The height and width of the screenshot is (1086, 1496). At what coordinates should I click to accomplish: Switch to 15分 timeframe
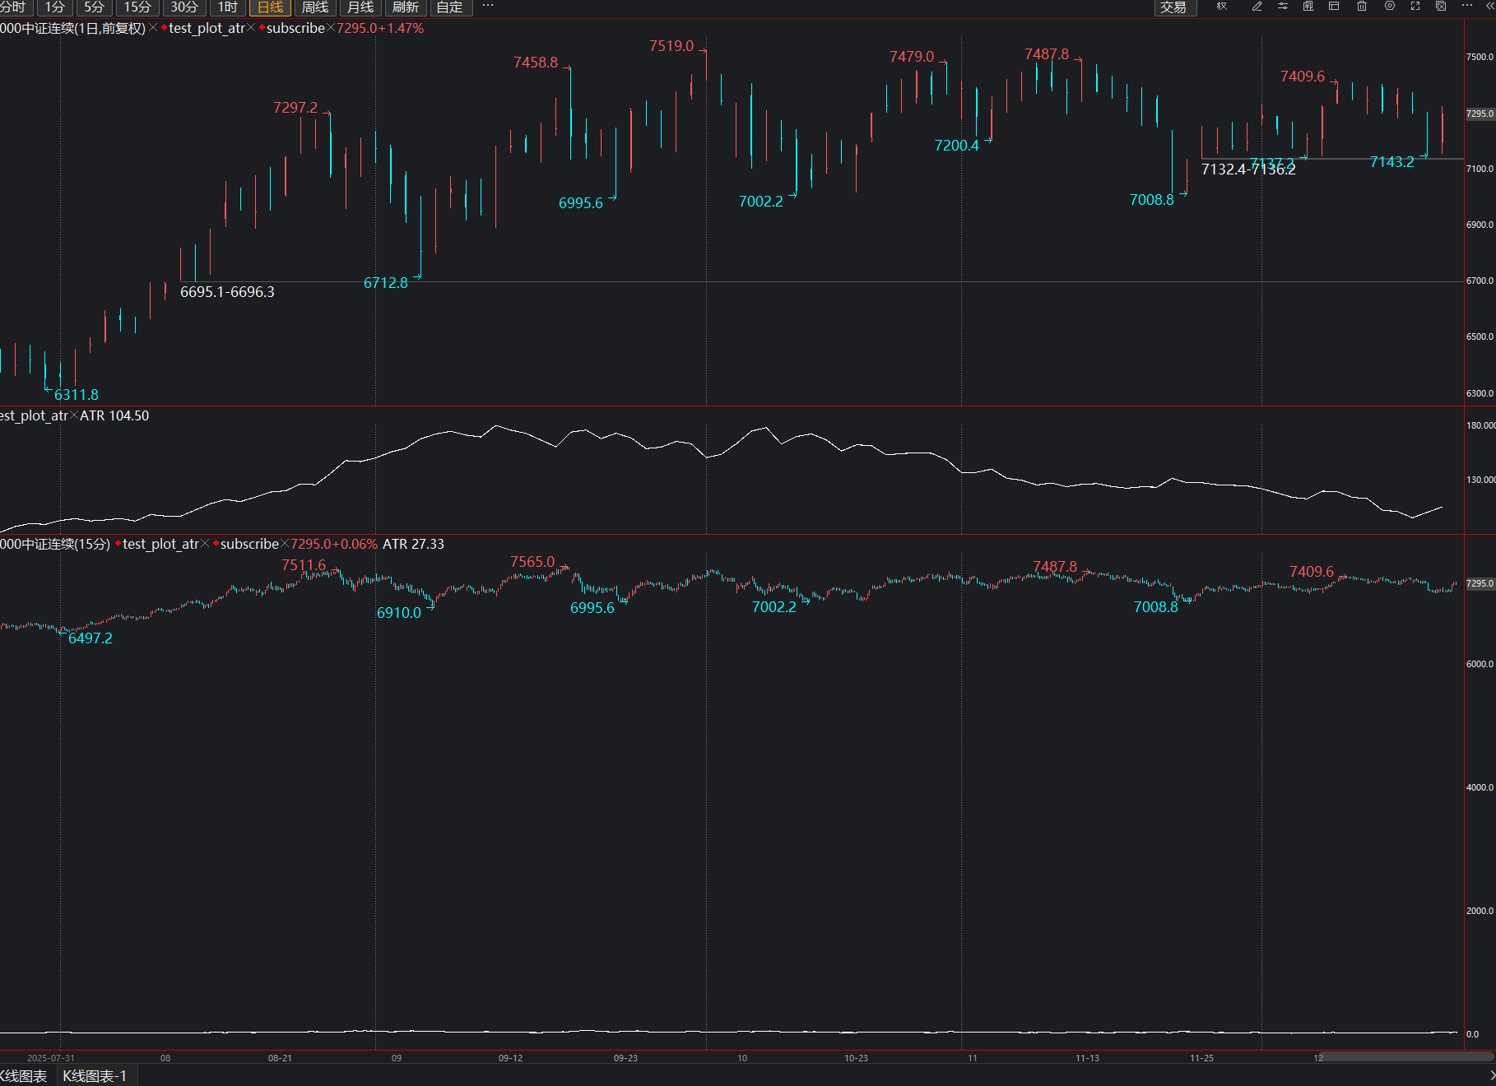[137, 7]
